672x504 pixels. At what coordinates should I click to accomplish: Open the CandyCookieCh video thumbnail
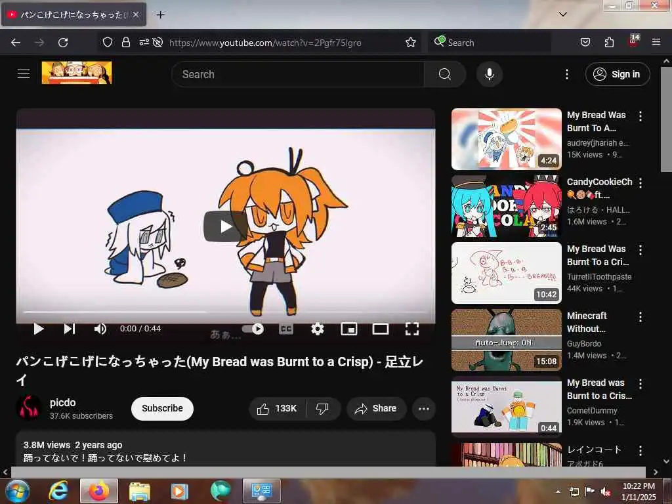506,205
